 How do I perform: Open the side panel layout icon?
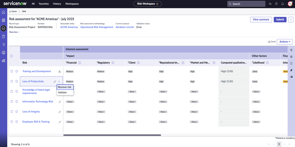291,77
